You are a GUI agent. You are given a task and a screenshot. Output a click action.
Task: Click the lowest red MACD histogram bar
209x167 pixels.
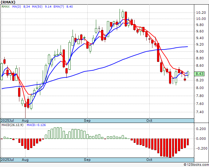tap(170, 148)
